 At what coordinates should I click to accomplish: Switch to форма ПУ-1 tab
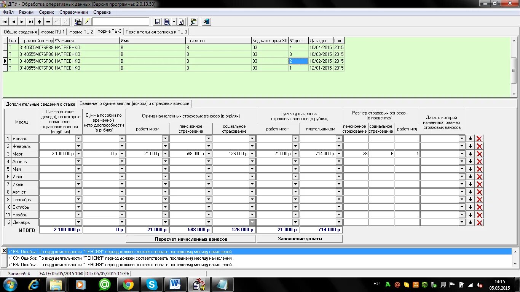[53, 32]
